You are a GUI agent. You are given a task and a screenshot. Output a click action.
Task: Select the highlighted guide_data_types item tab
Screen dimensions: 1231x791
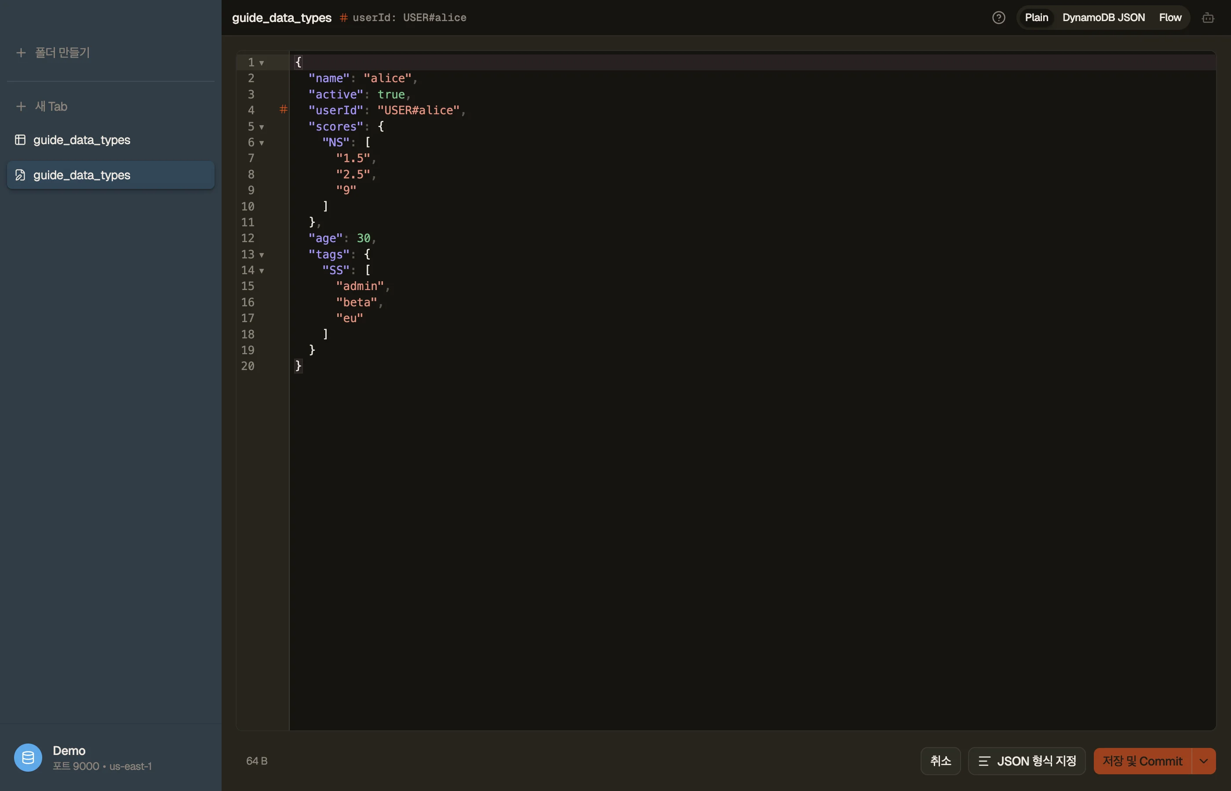(x=110, y=175)
